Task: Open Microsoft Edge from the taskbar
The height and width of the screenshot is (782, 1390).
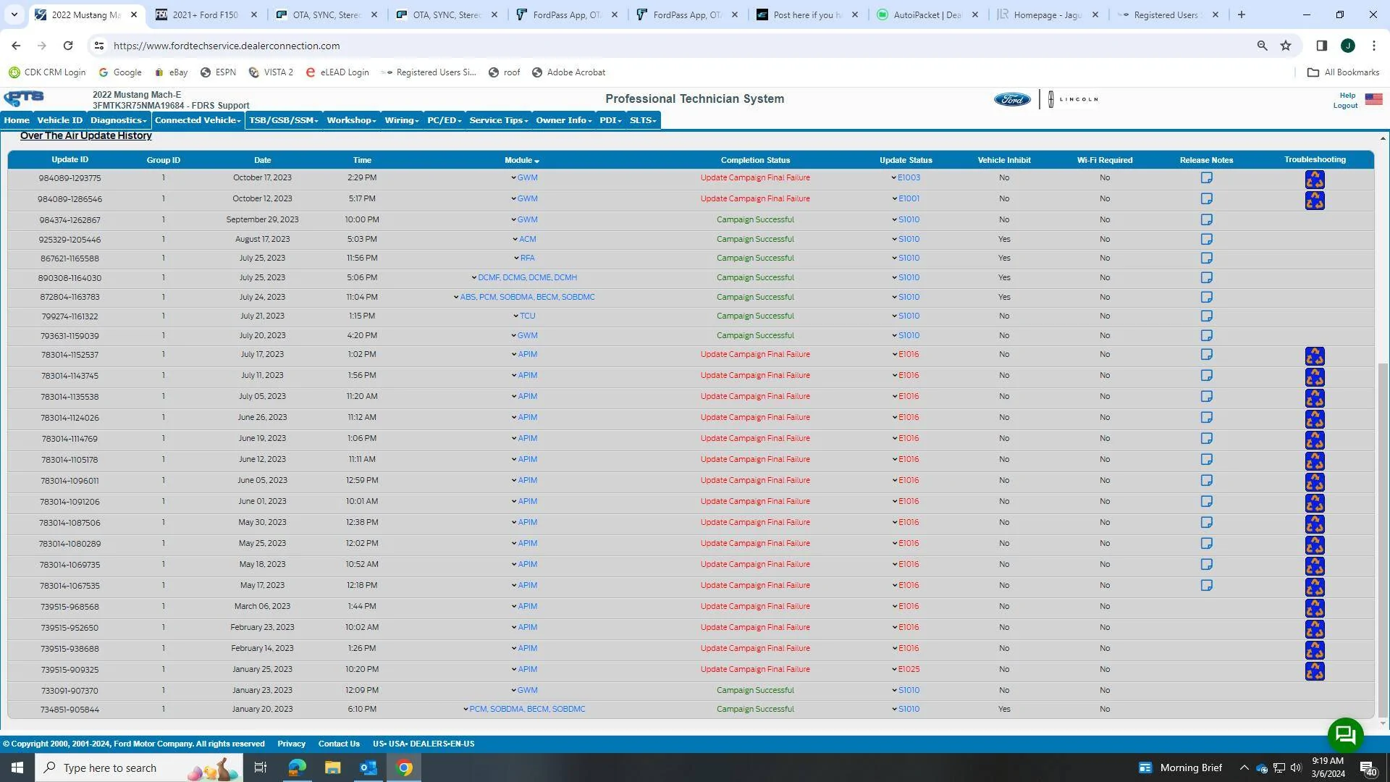Action: tap(297, 768)
